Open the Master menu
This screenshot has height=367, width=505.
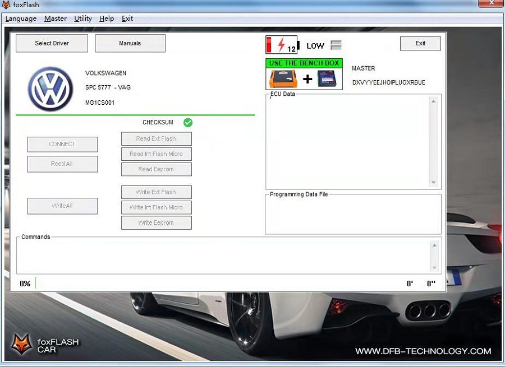[56, 18]
